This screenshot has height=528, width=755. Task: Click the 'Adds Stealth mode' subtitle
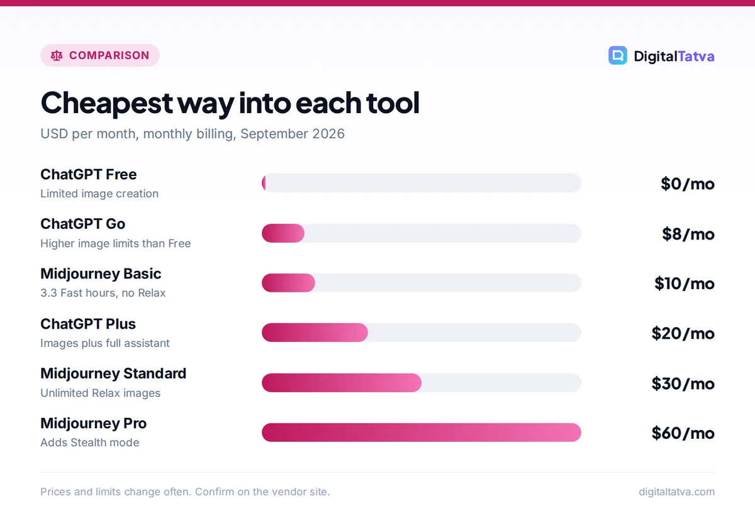pos(90,443)
